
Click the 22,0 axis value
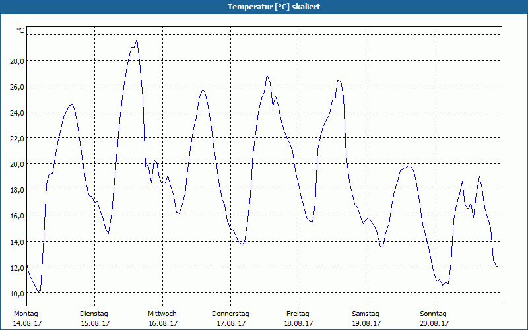tap(17, 139)
